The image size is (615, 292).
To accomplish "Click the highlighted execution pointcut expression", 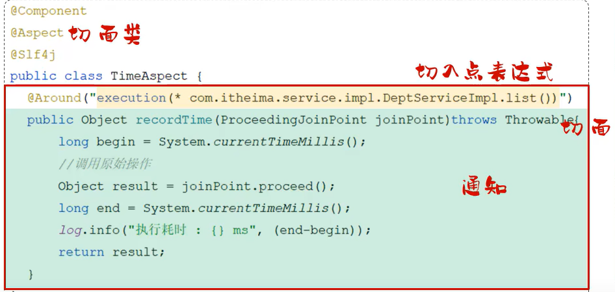I will click(x=328, y=98).
